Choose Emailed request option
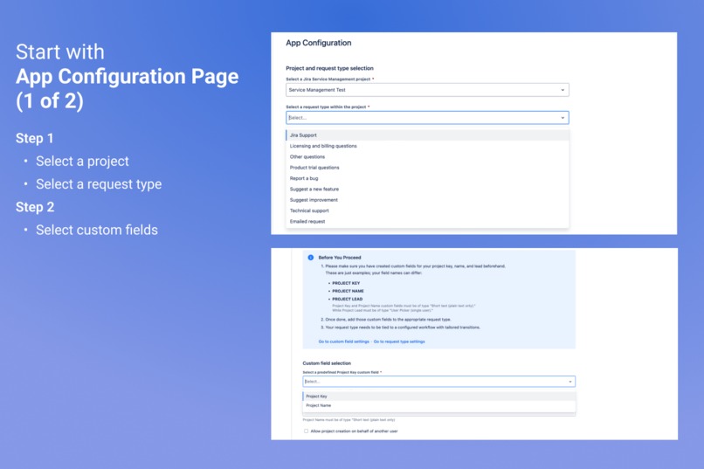This screenshot has height=469, width=704. pyautogui.click(x=427, y=221)
